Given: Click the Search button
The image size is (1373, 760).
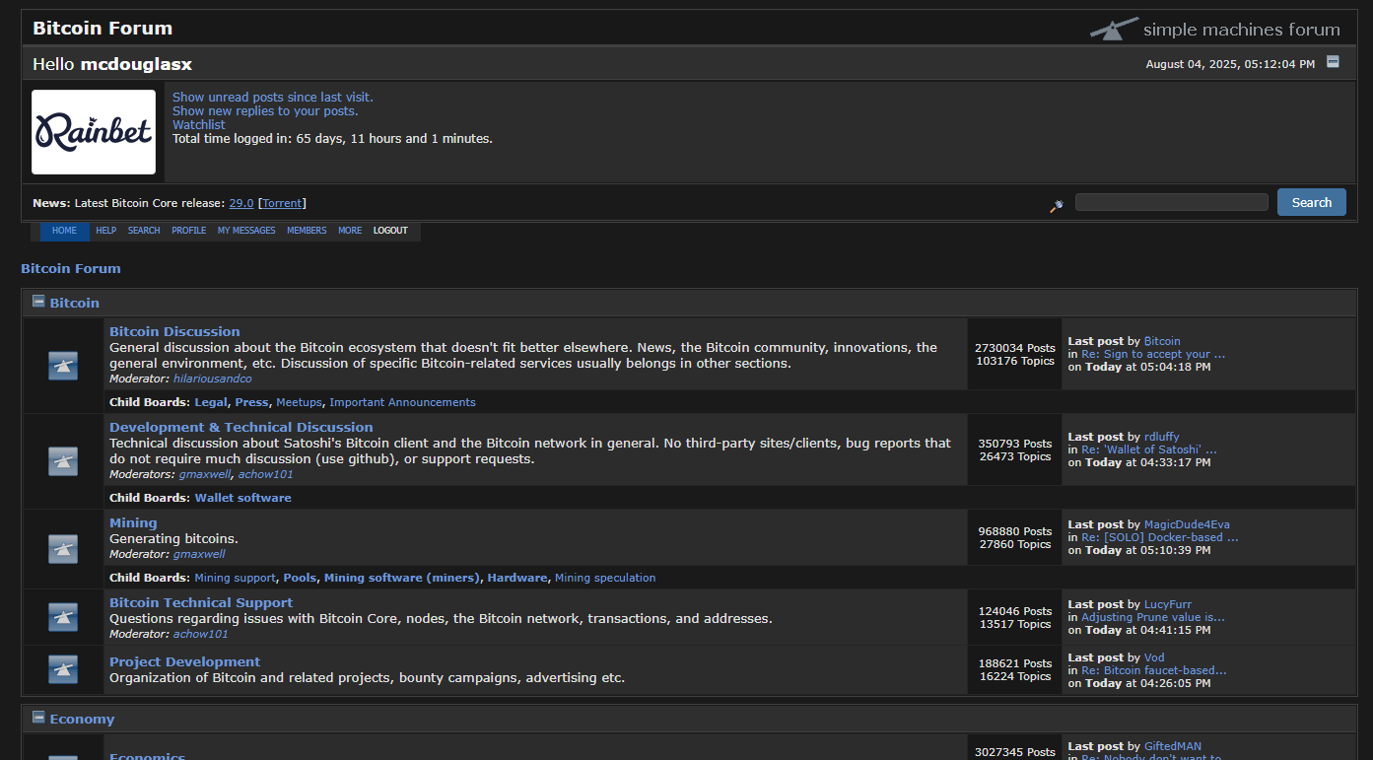Looking at the screenshot, I should [1312, 202].
